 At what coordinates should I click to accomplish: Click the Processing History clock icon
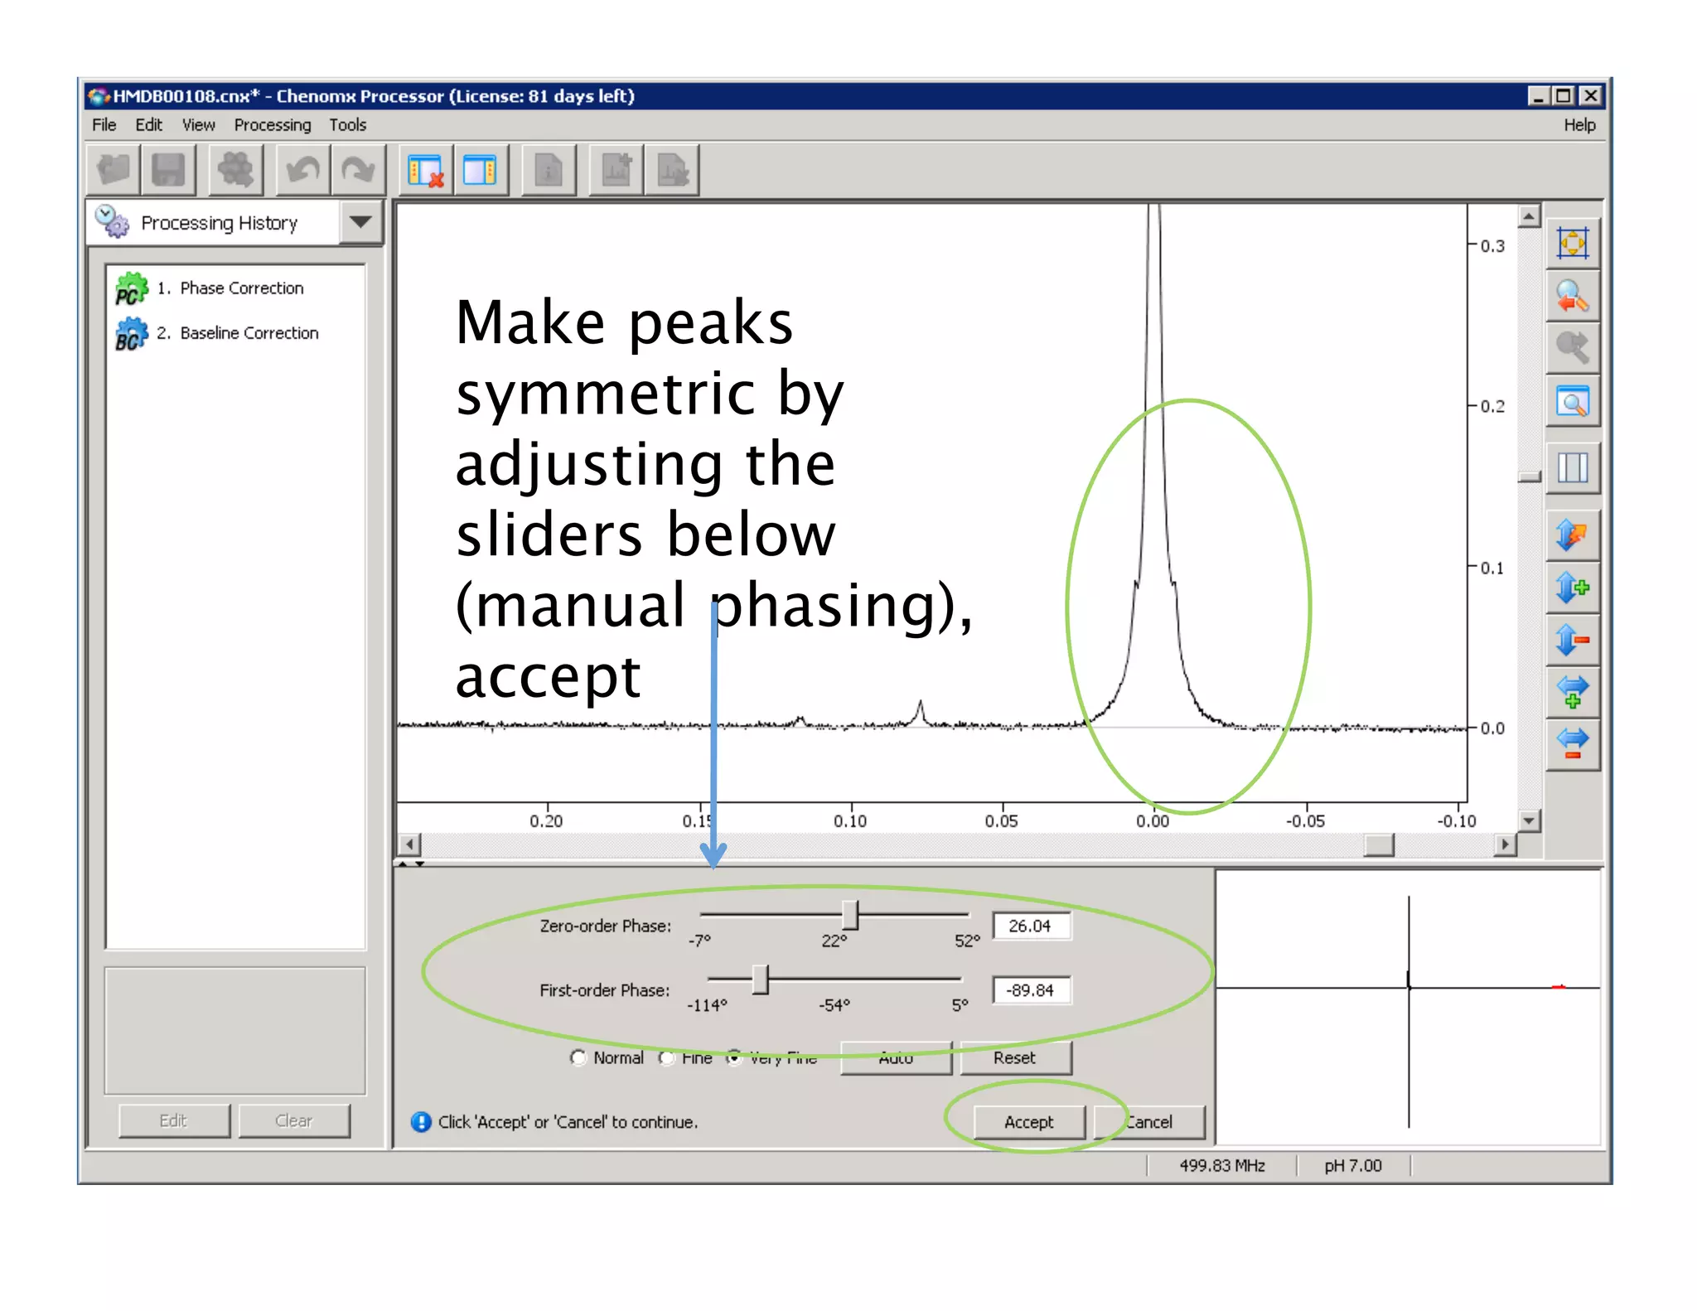pyautogui.click(x=112, y=222)
